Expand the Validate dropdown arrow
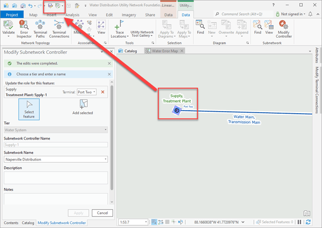 click(x=8, y=36)
